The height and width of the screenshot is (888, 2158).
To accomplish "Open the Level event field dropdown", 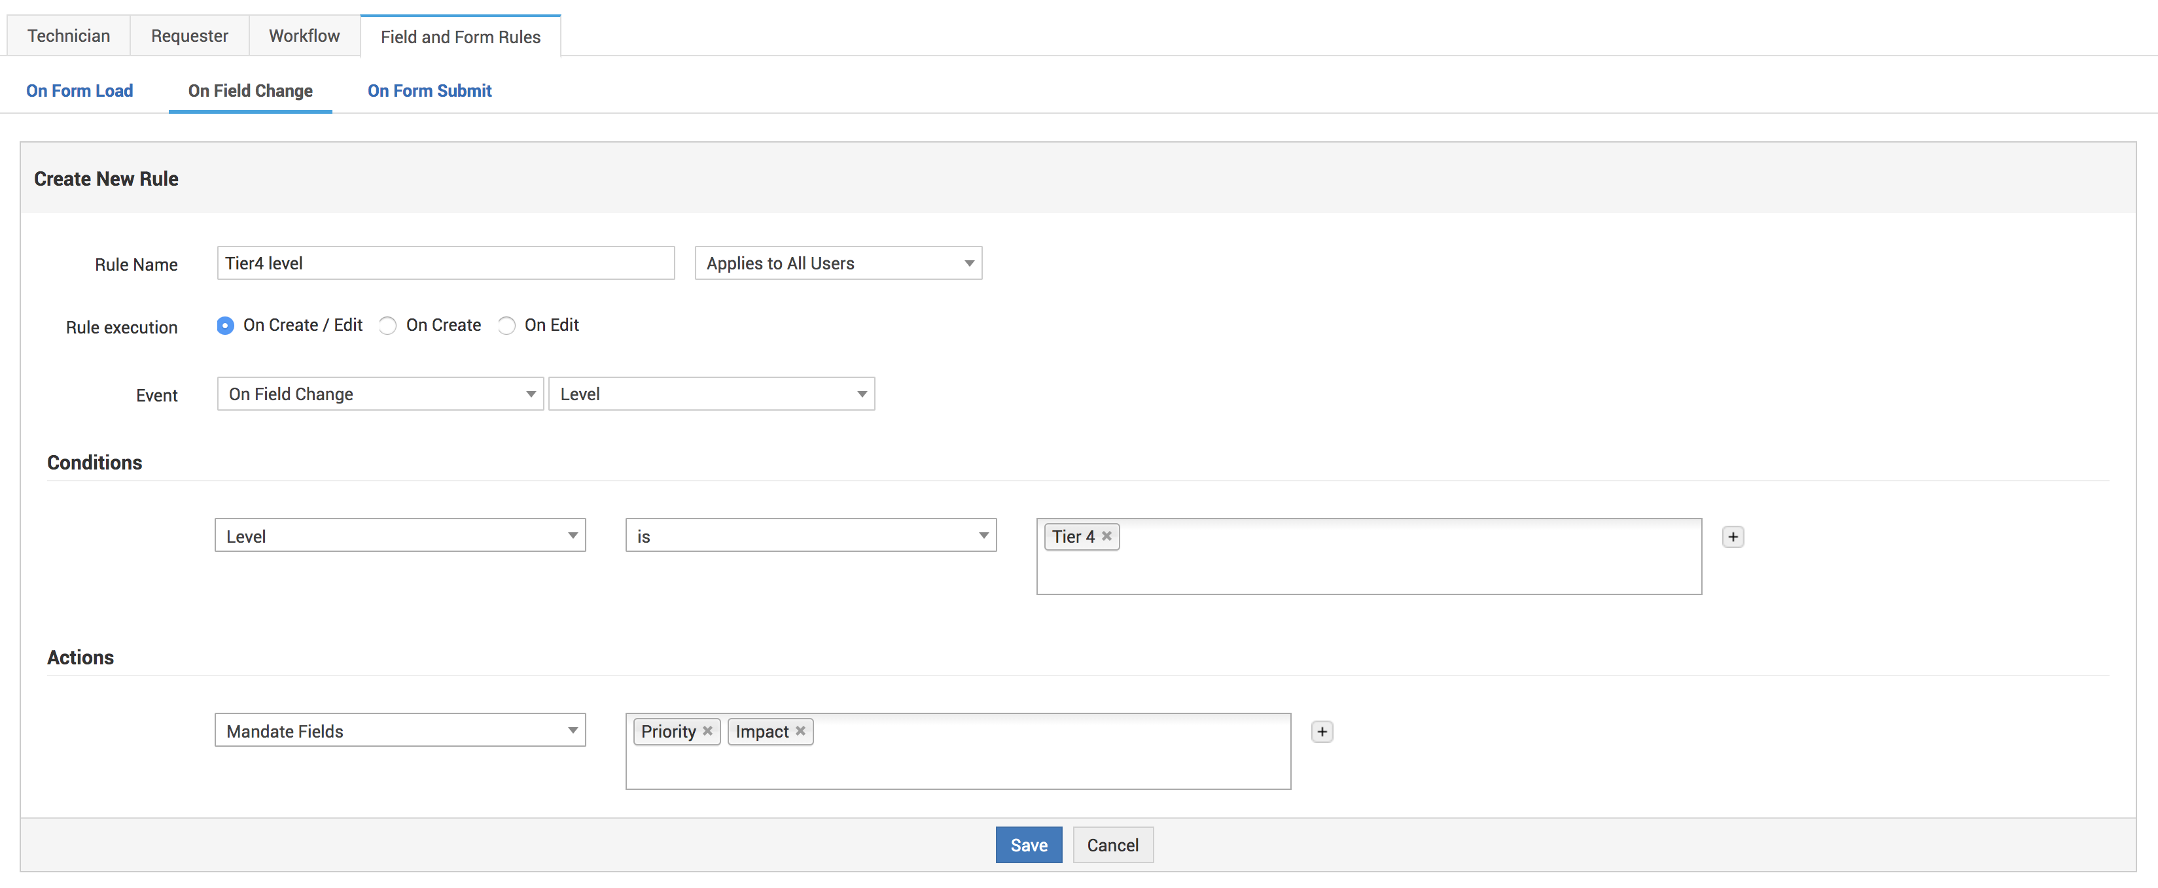I will coord(711,394).
